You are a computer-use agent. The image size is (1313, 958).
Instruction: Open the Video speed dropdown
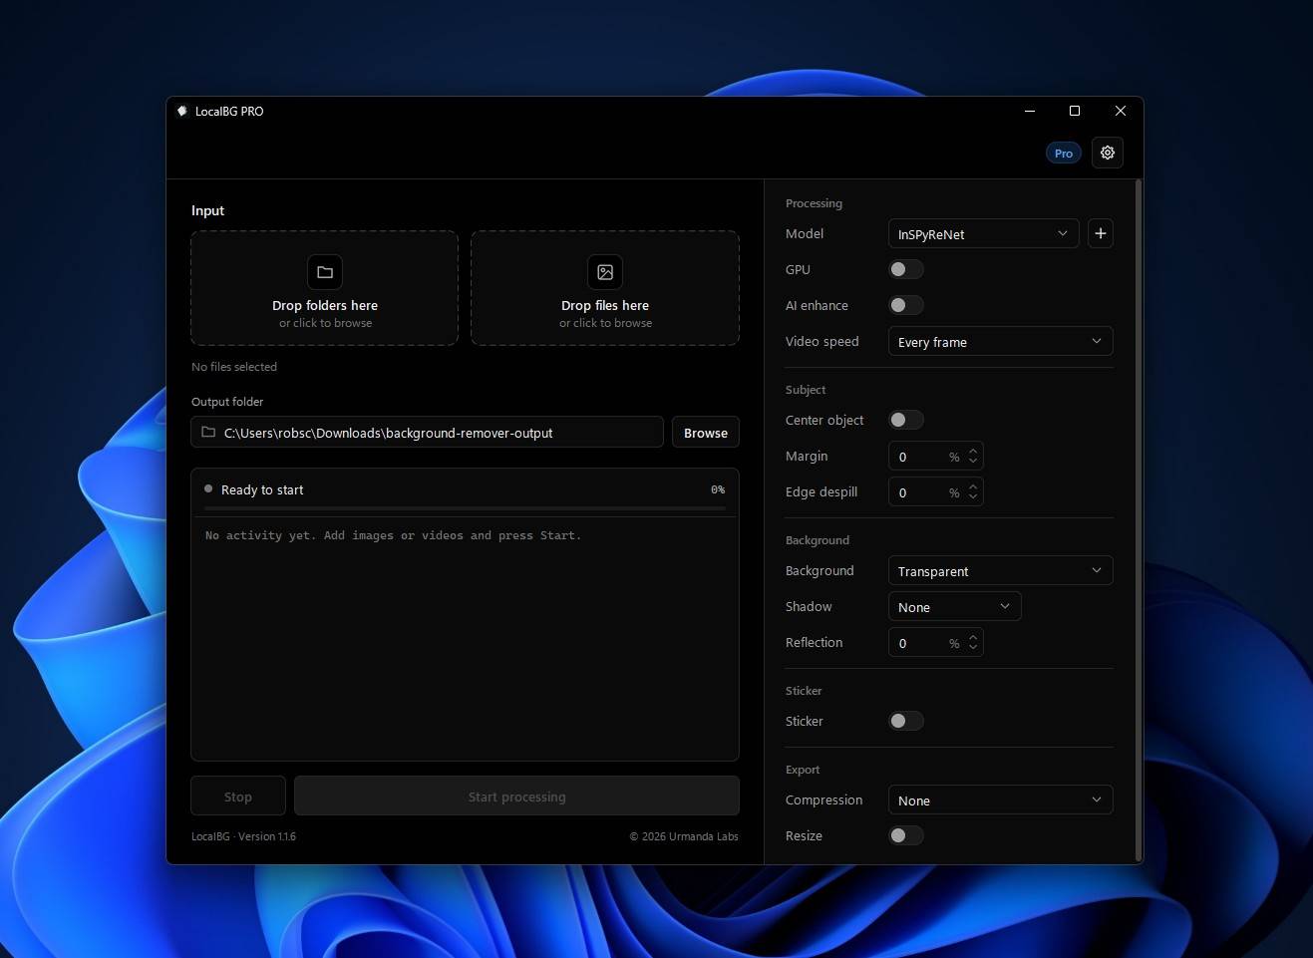click(x=1000, y=342)
